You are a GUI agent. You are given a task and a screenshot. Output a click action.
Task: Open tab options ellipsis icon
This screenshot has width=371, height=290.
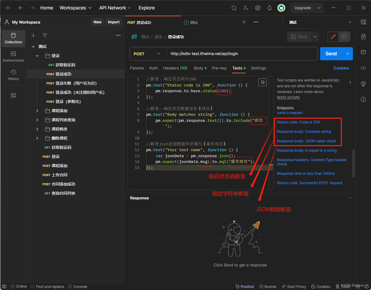256,22
